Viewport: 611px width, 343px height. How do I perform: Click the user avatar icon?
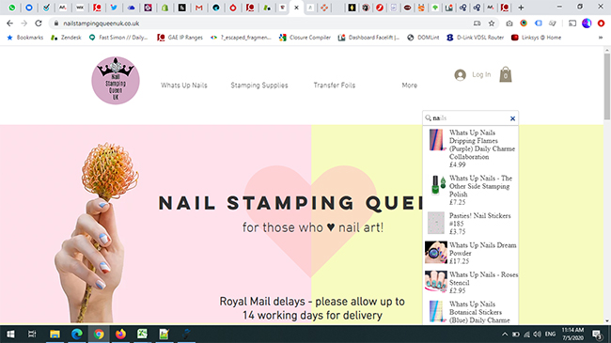pyautogui.click(x=461, y=75)
